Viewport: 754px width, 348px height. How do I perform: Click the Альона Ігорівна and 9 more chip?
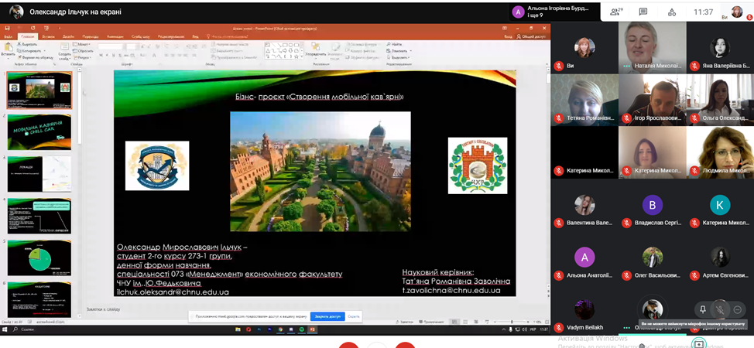click(x=556, y=12)
